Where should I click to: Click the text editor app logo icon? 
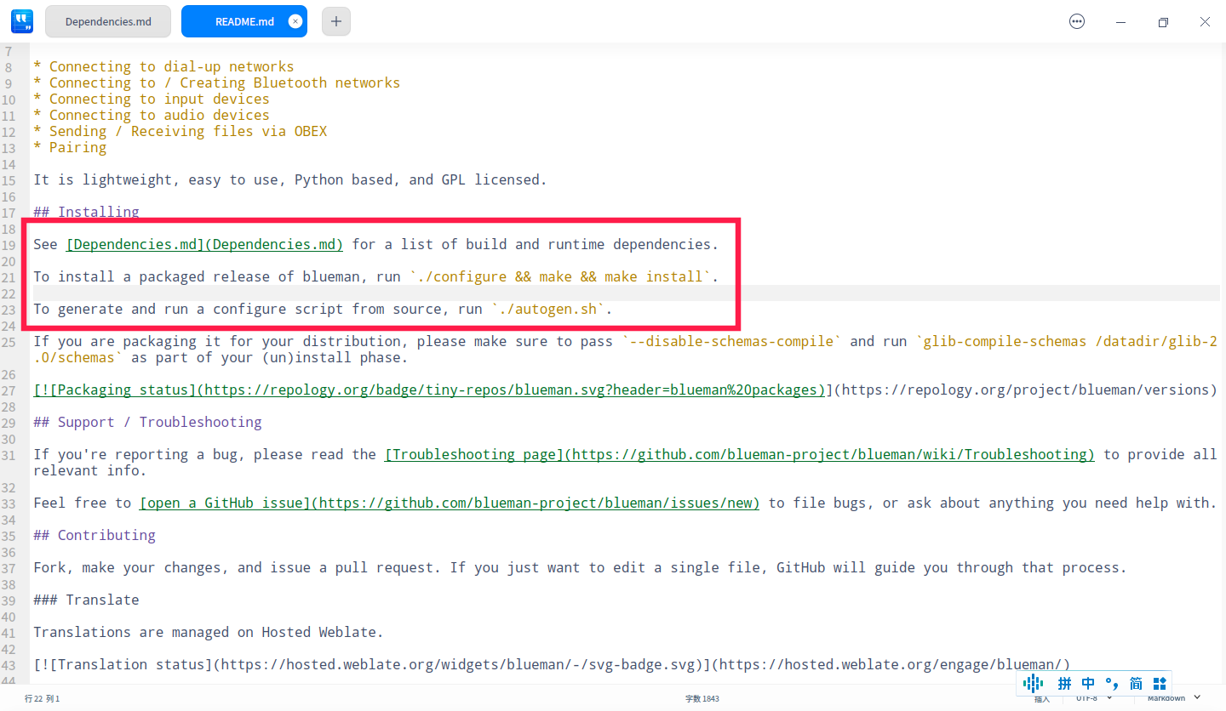coord(22,21)
